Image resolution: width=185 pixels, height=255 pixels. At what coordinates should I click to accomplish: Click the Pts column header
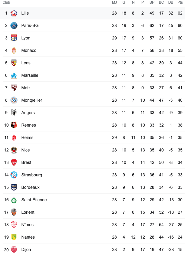point(180,2)
